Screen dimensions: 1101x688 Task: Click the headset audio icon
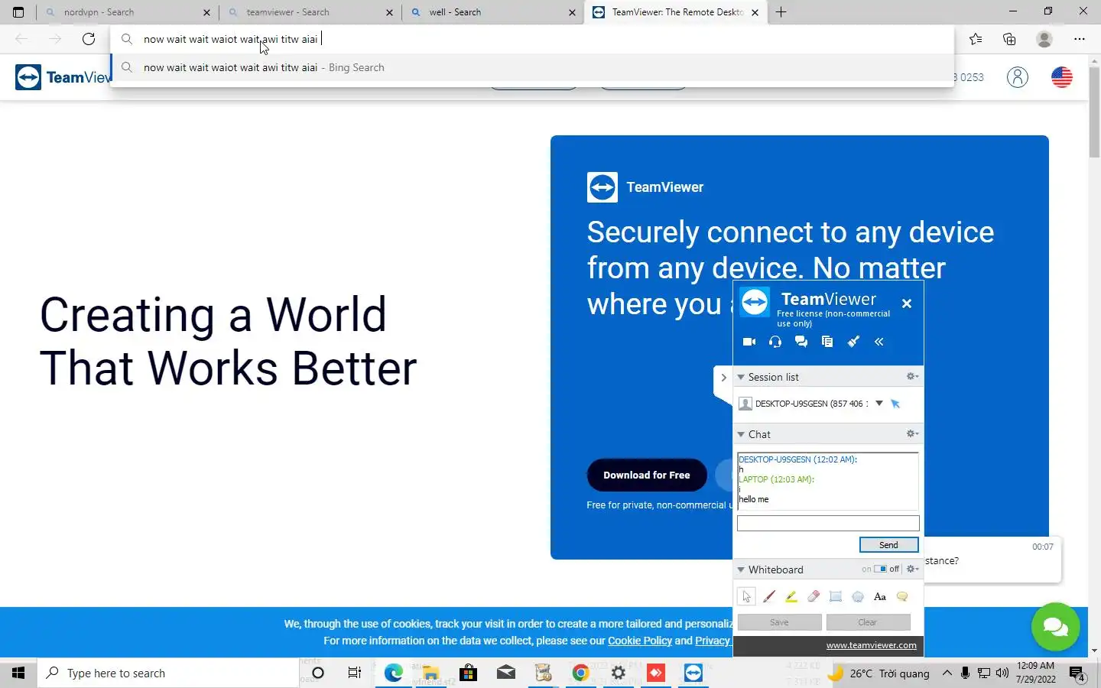(x=775, y=342)
